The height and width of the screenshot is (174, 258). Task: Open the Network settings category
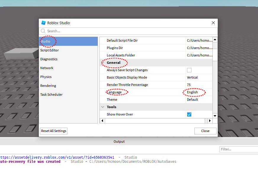coord(68,68)
